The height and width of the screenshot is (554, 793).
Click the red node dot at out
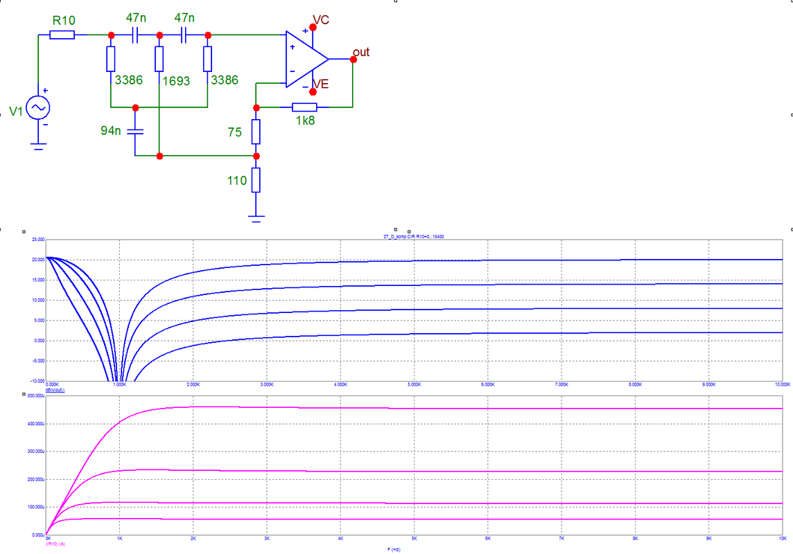coord(353,60)
